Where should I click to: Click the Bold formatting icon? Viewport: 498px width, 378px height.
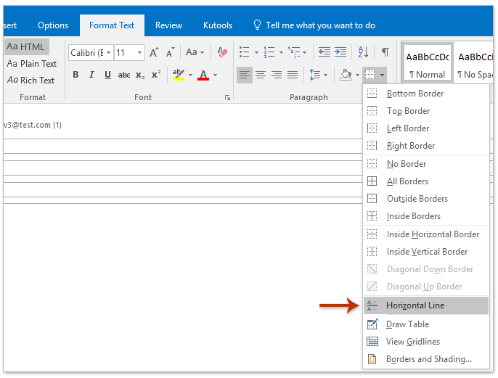click(75, 75)
